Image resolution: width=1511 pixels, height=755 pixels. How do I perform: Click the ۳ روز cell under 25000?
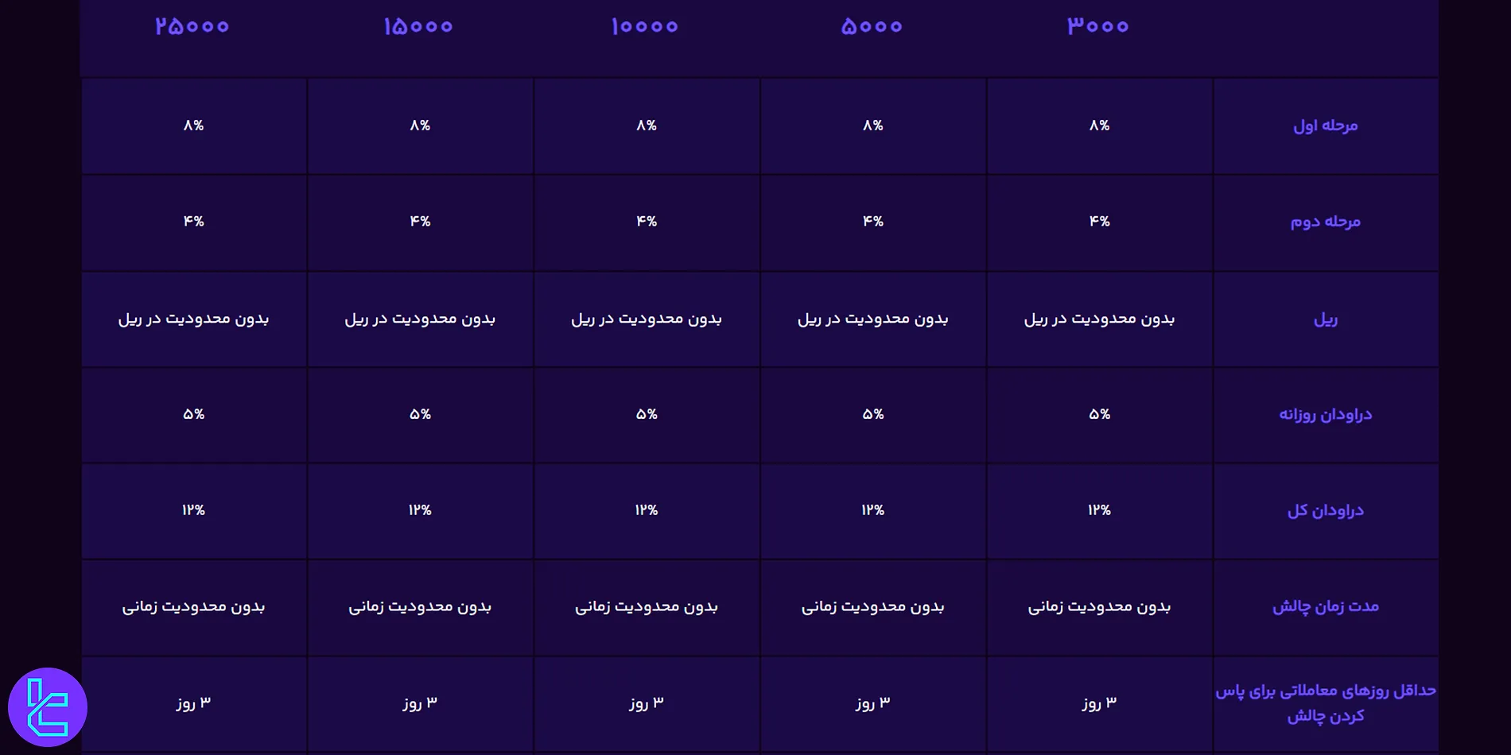194,703
